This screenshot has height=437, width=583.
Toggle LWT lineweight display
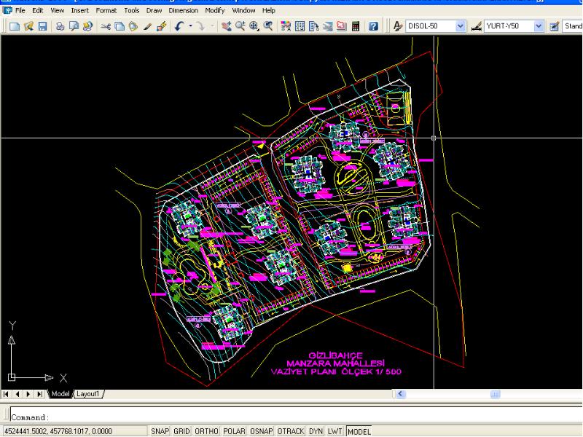[x=335, y=431]
